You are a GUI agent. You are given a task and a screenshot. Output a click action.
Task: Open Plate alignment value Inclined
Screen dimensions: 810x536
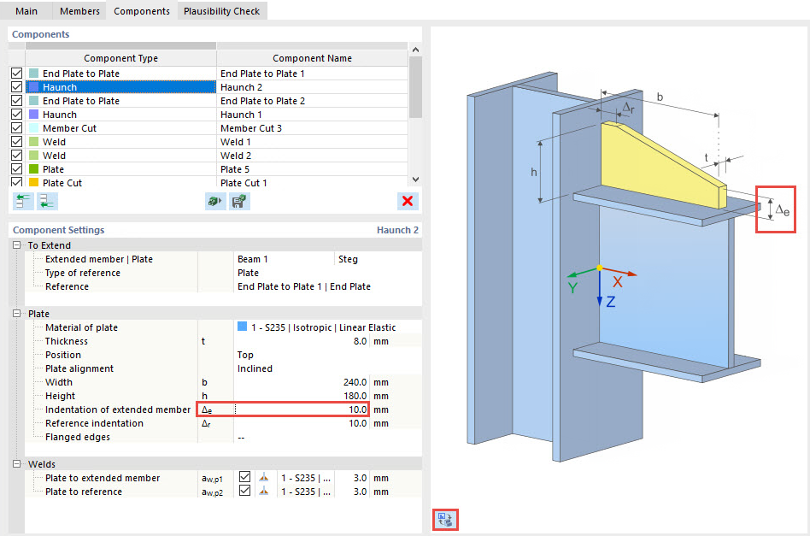point(327,368)
